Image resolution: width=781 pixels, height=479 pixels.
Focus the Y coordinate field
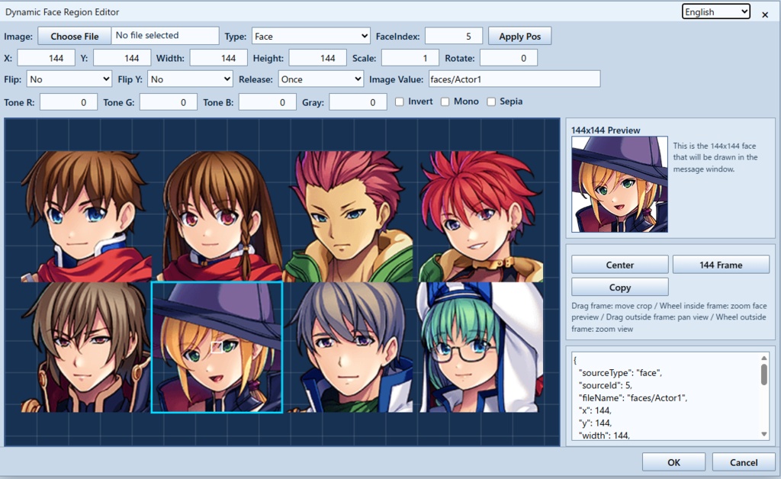122,58
